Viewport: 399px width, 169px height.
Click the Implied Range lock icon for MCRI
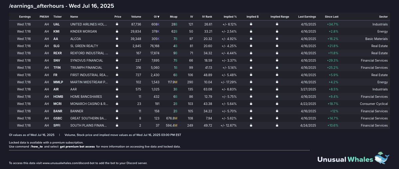277,104
